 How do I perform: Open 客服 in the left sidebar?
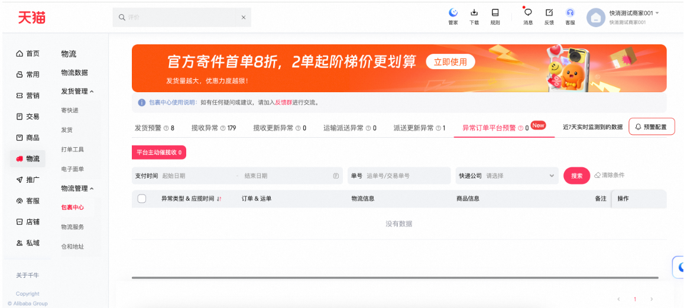coord(28,200)
